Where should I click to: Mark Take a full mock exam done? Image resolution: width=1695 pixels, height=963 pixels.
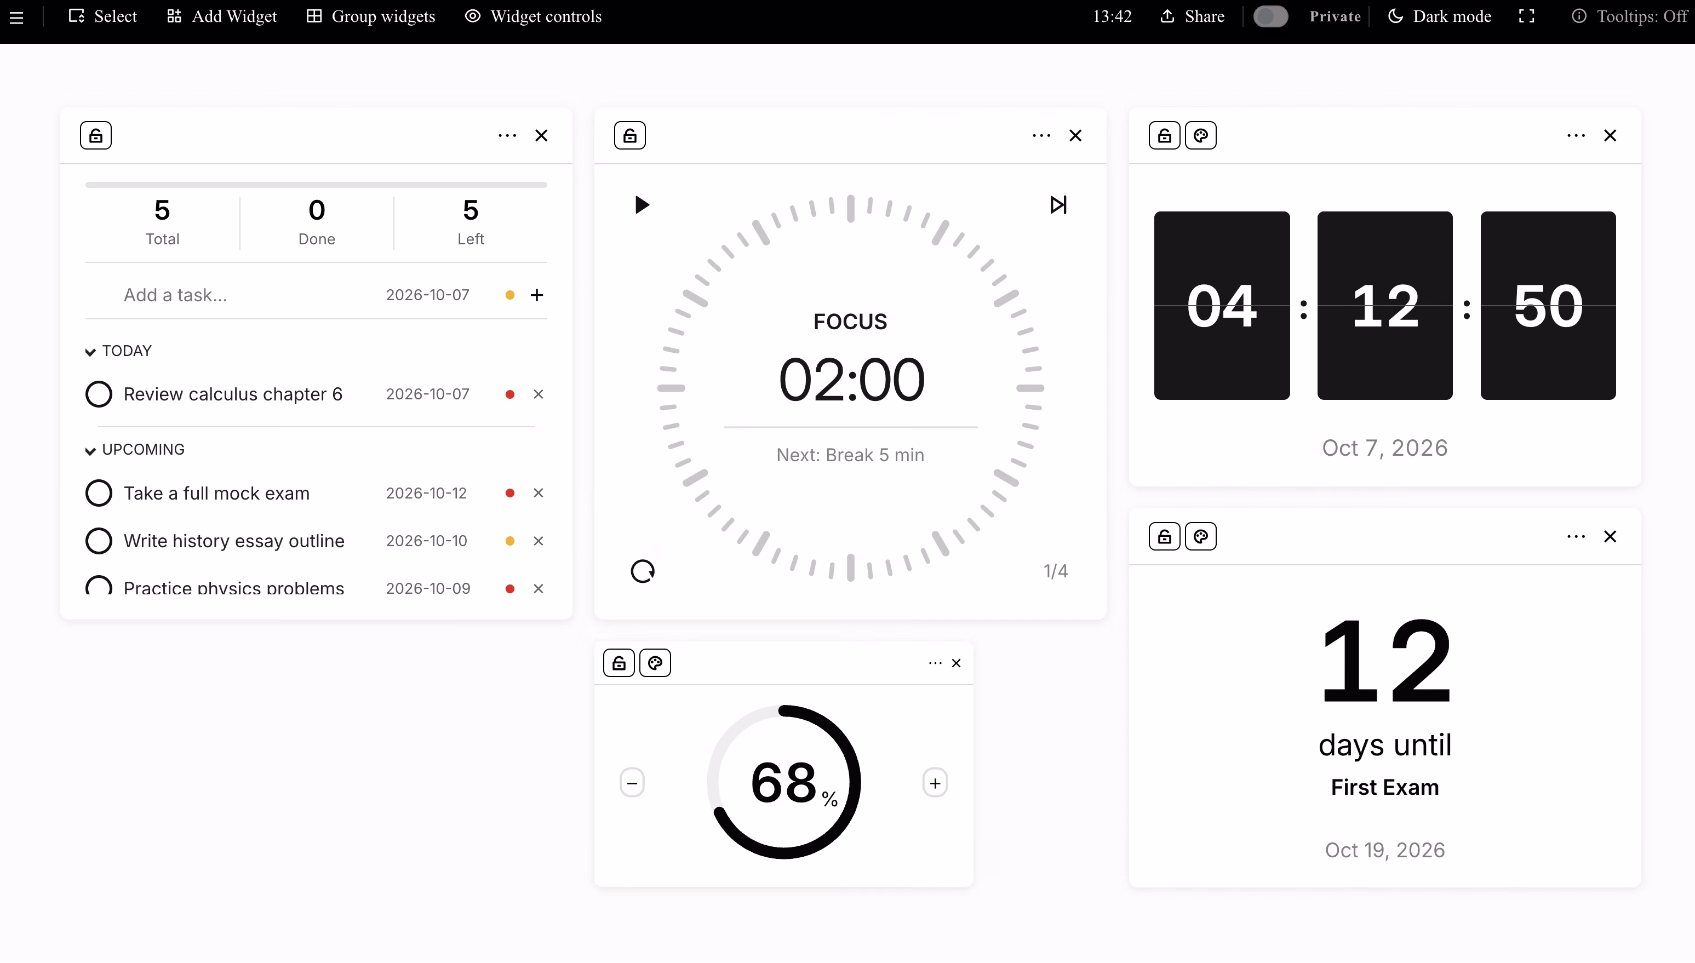99,494
